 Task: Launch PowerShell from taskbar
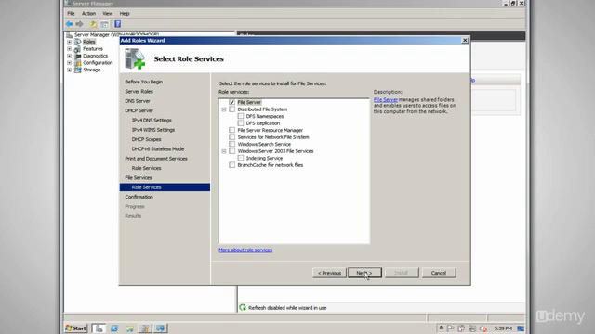tap(114, 328)
